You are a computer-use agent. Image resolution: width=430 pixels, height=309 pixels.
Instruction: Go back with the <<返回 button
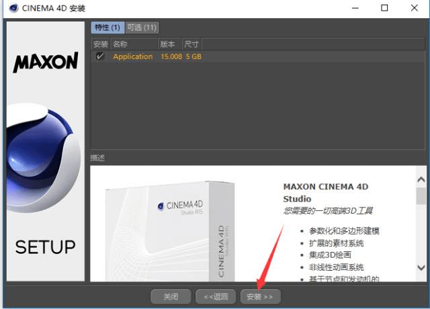(x=216, y=296)
